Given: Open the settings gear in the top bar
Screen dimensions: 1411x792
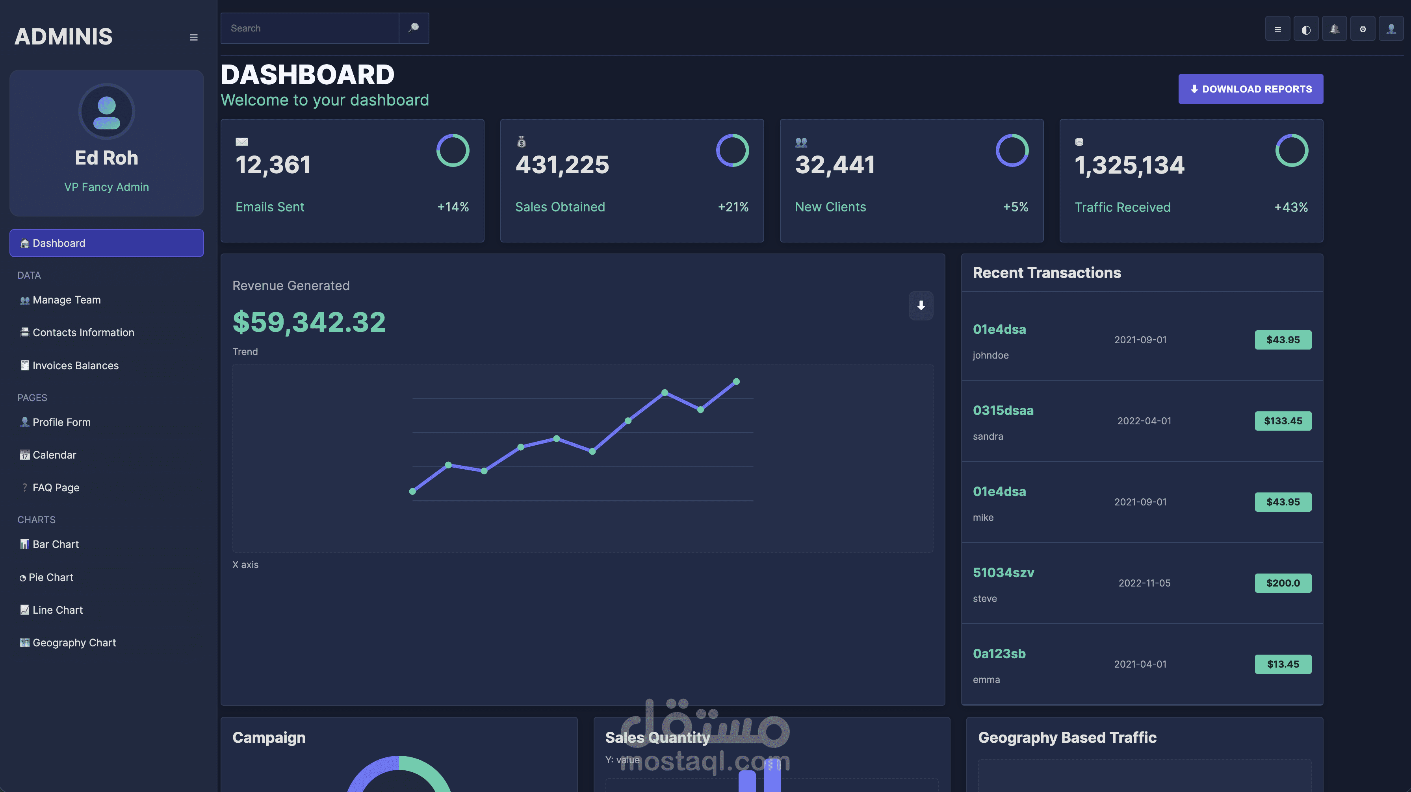Looking at the screenshot, I should coord(1363,28).
